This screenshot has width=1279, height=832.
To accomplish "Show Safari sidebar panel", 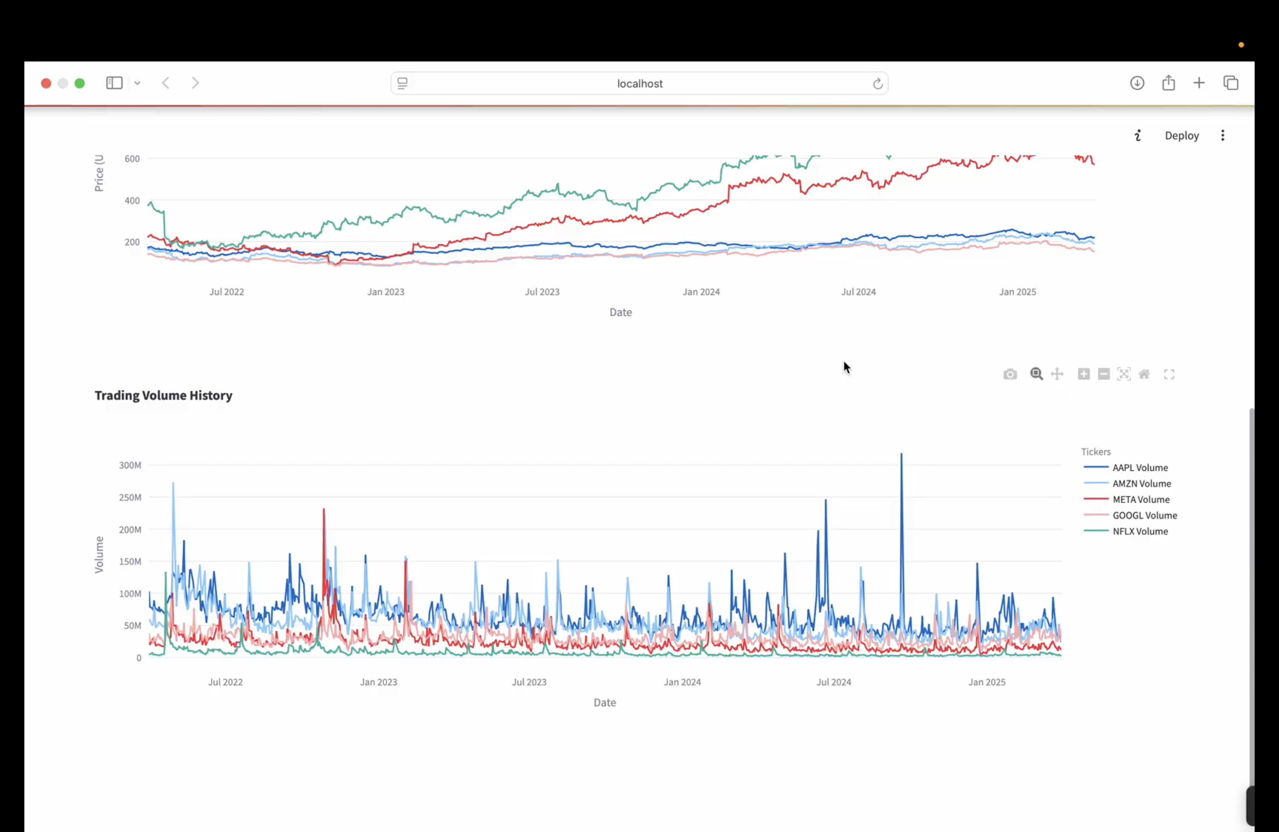I will [114, 83].
